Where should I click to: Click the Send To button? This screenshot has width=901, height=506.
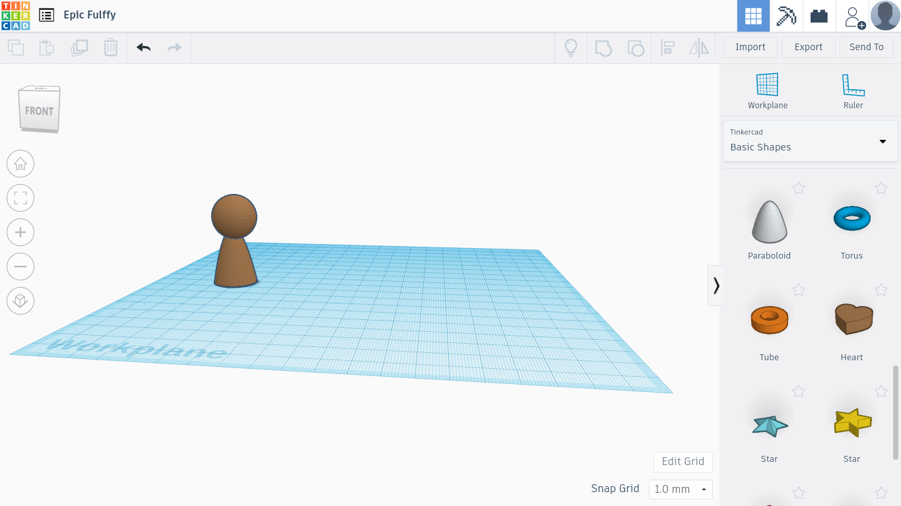pos(867,47)
